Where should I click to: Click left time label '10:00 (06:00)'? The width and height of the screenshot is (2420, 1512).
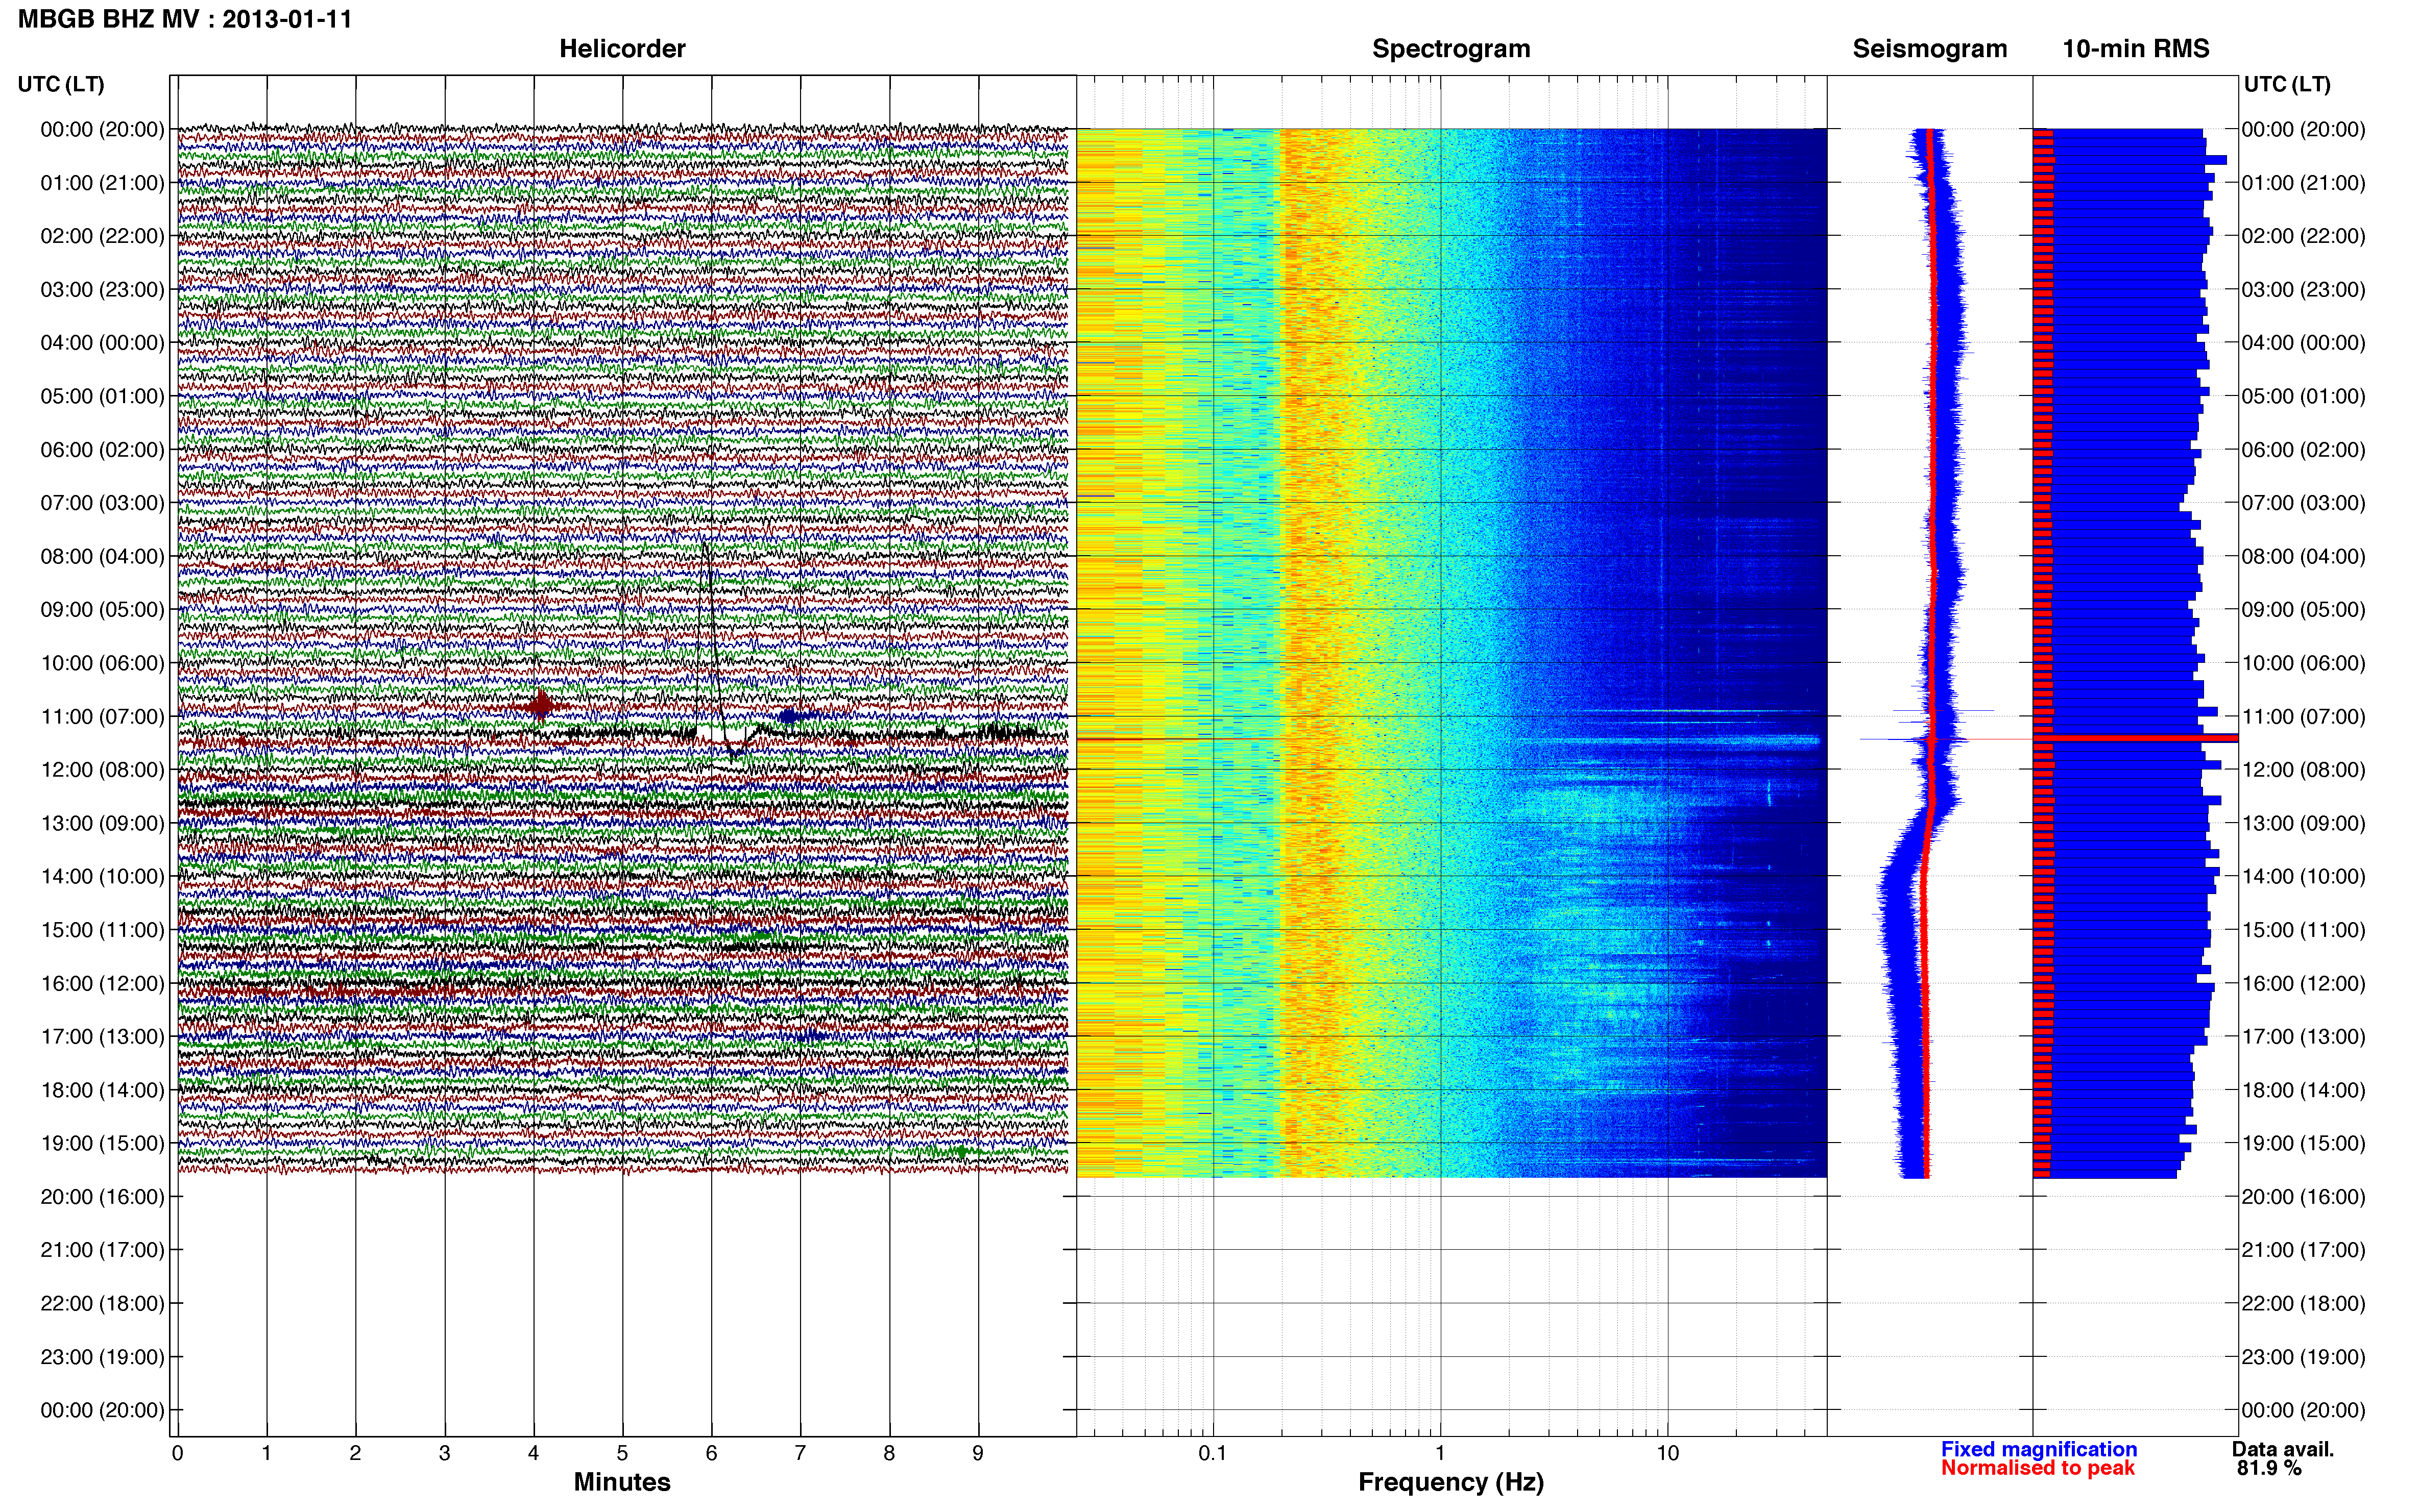pos(102,663)
